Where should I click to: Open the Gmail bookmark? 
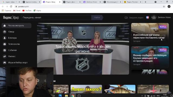pyautogui.click(x=17, y=11)
